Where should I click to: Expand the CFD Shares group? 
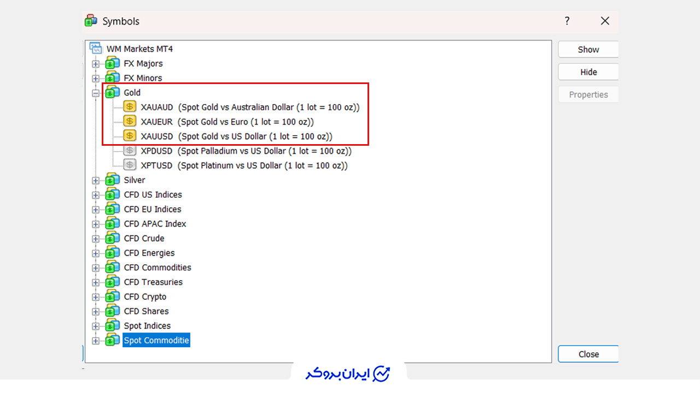tap(96, 312)
